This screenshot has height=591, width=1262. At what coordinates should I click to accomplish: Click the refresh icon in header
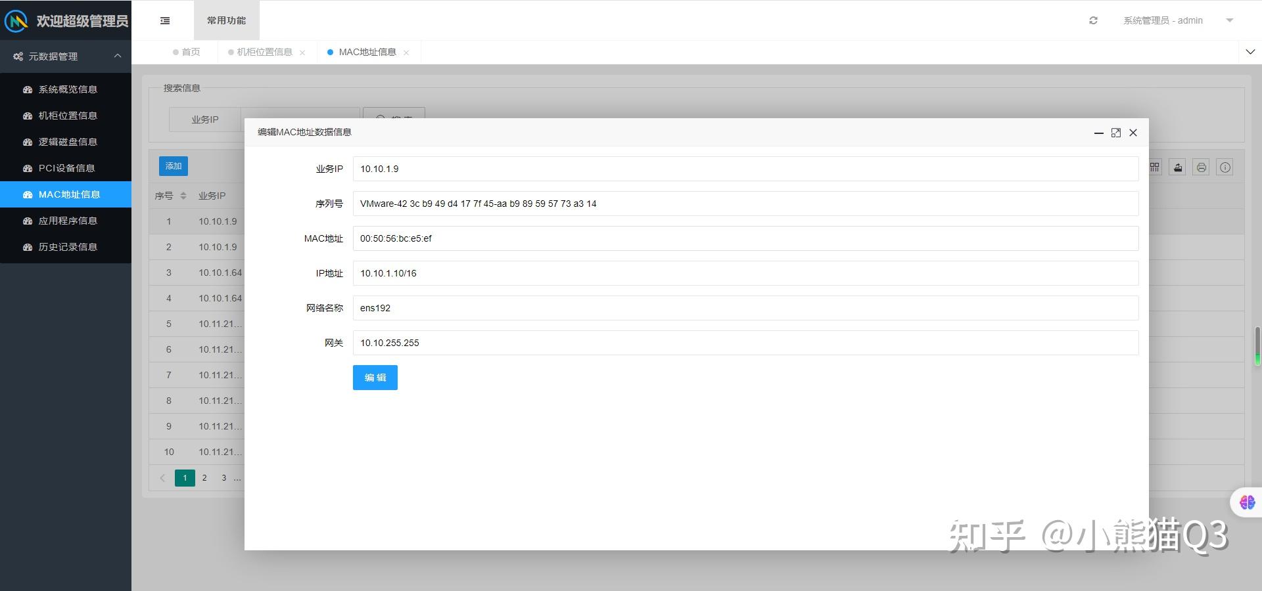[1093, 20]
